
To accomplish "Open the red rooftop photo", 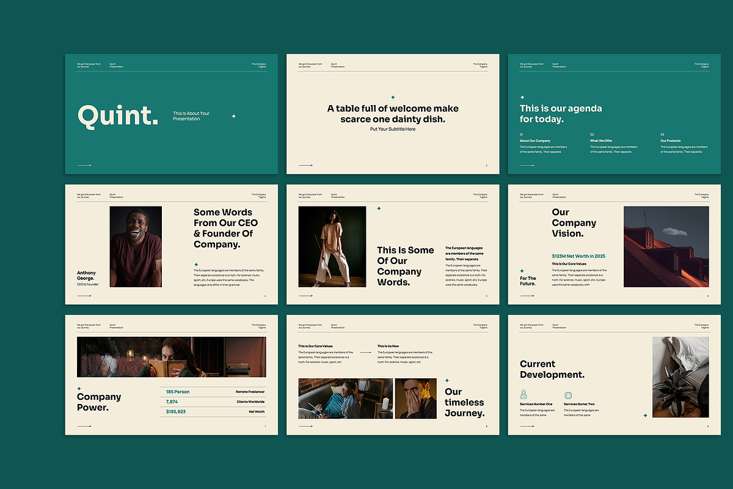I will [x=666, y=246].
